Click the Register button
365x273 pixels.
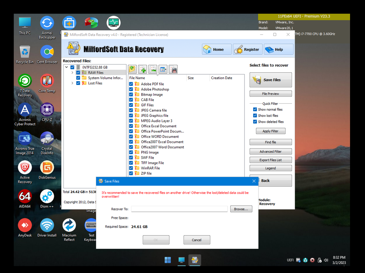click(247, 49)
